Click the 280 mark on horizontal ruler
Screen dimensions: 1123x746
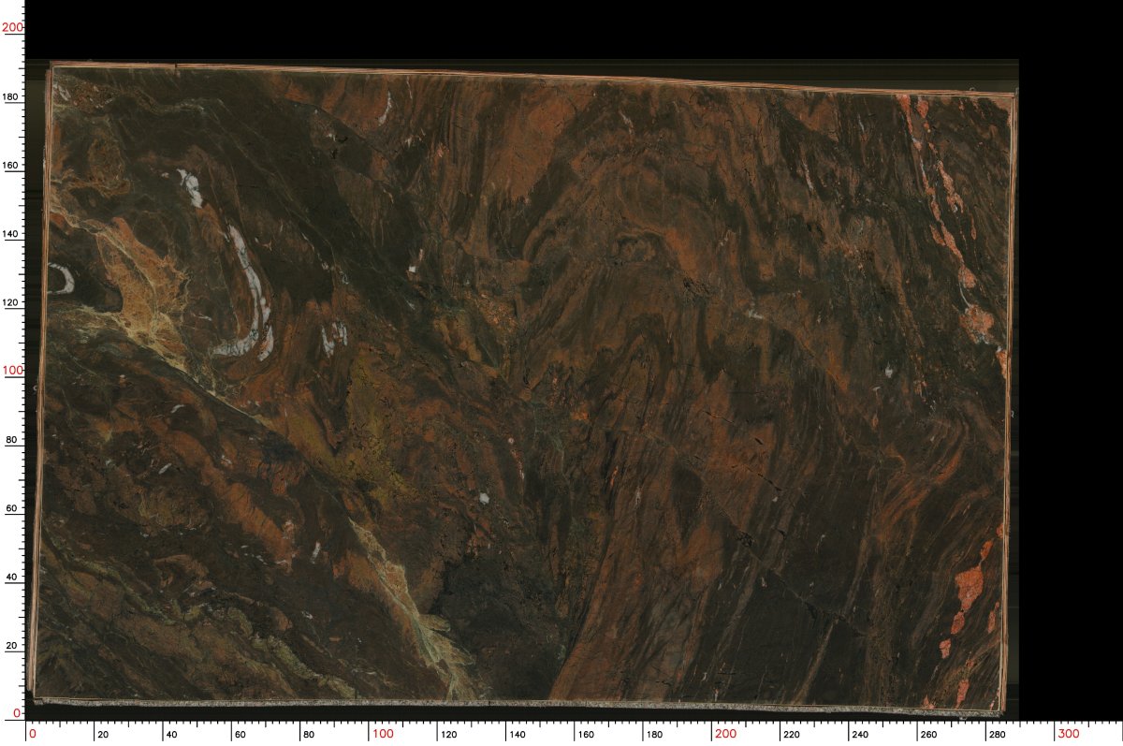(996, 735)
